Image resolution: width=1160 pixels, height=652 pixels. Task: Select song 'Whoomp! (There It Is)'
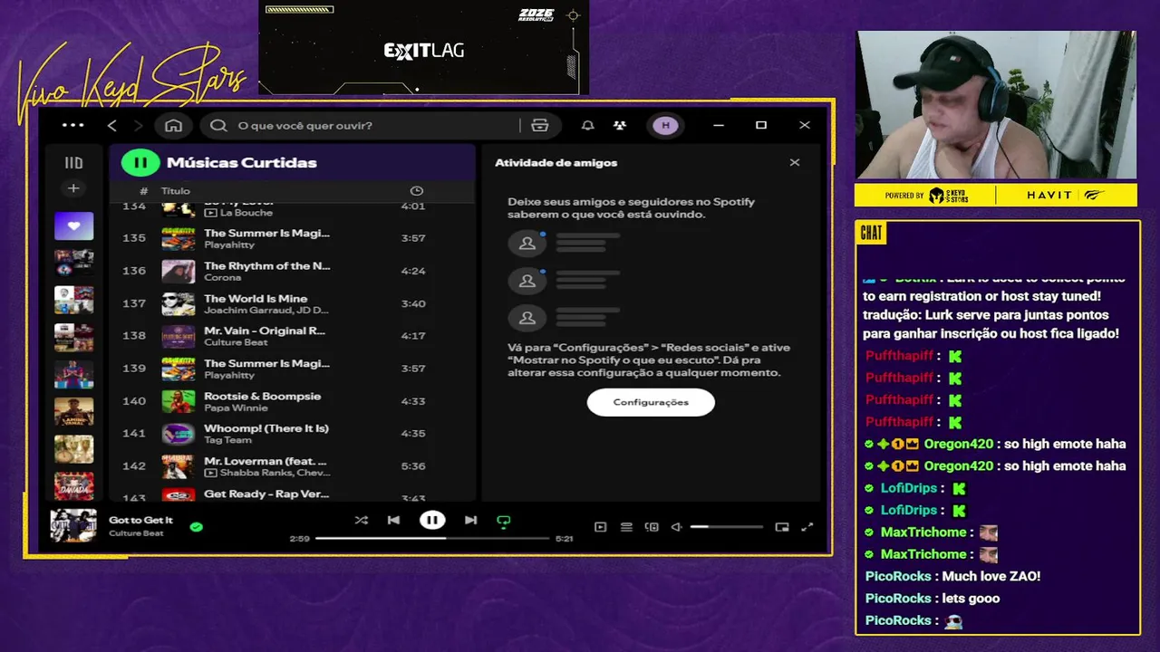click(266, 428)
